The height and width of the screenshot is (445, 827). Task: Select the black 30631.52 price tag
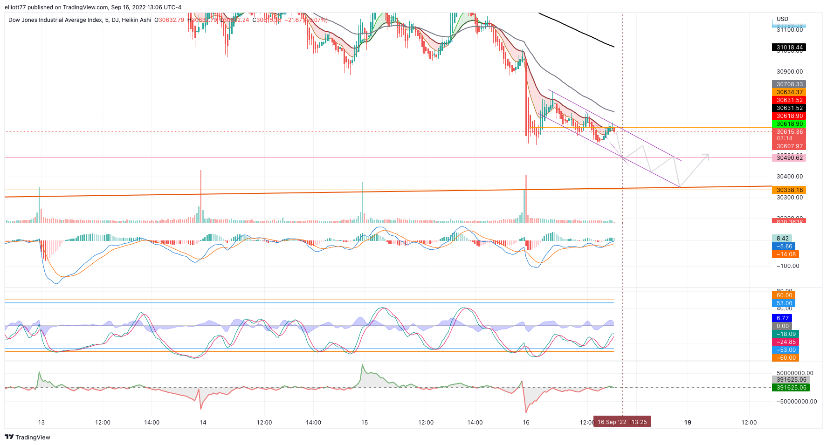tap(789, 108)
